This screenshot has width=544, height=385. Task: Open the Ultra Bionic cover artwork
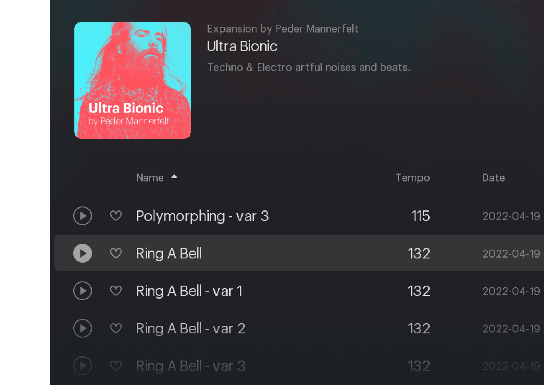pos(133,80)
